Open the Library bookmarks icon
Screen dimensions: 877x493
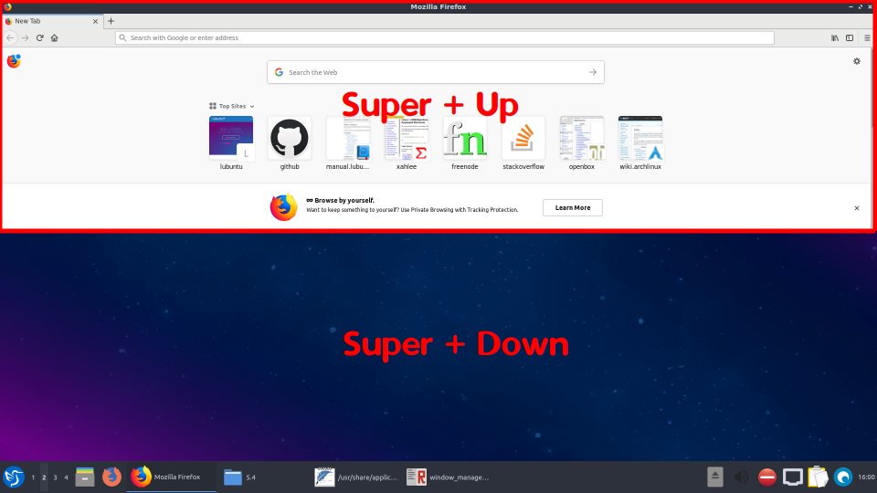(x=834, y=38)
